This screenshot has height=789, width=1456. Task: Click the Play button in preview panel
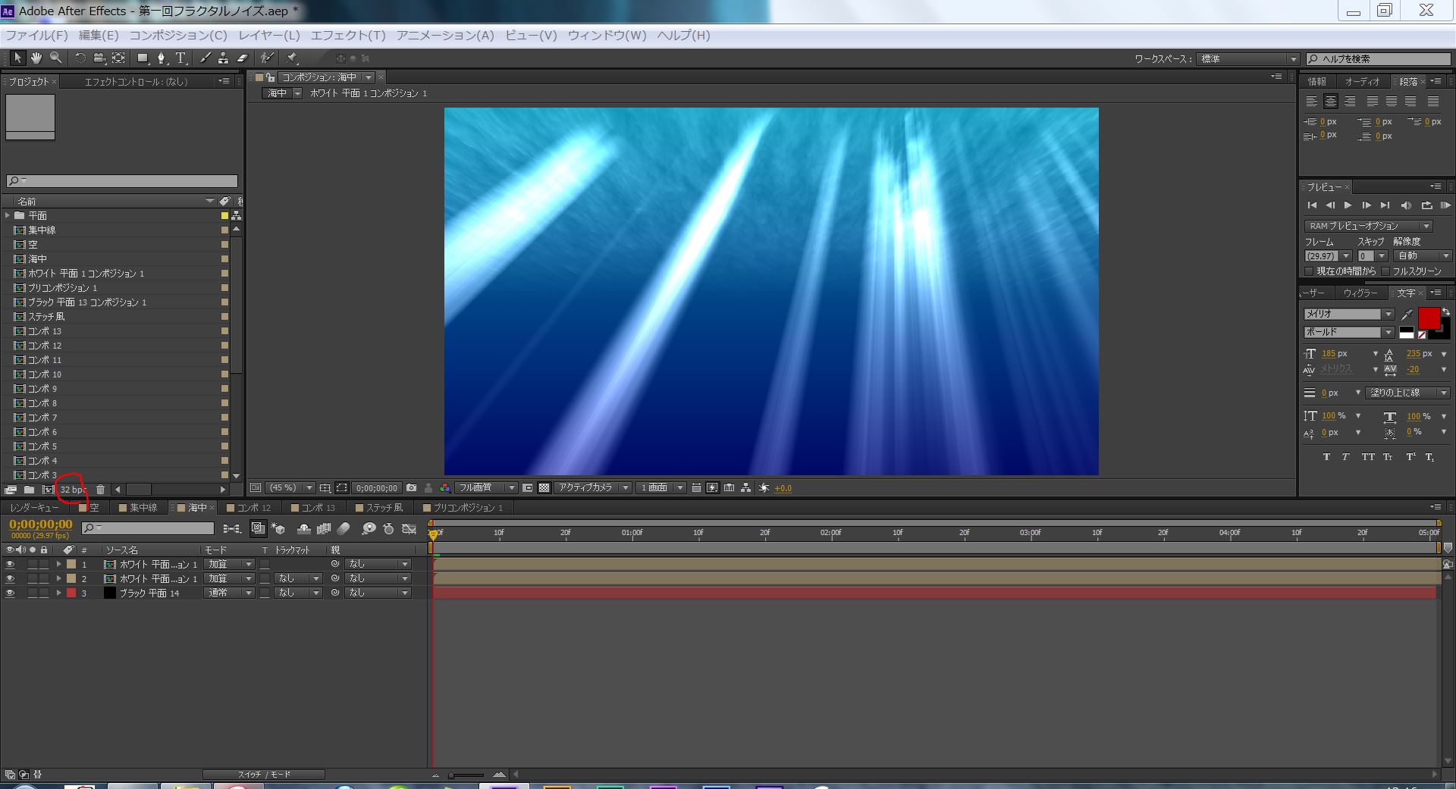1348,205
